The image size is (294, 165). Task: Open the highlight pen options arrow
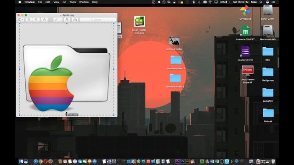(61, 20)
